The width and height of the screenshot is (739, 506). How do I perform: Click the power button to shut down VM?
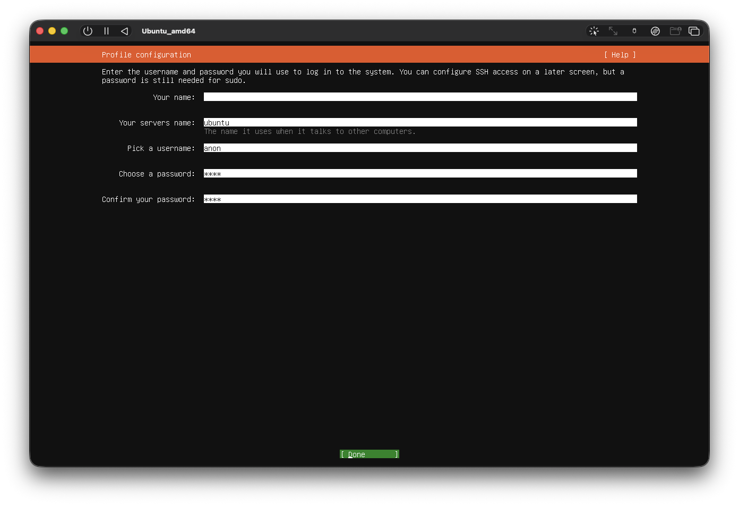click(x=88, y=31)
